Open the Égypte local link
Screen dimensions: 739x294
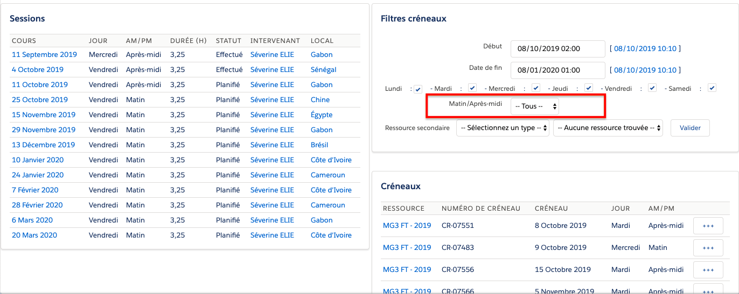(322, 114)
